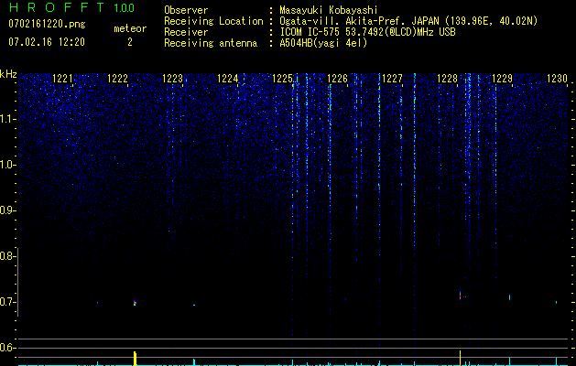
Task: Click the yellow detection line below the 1228 echo
Action: [x=461, y=358]
